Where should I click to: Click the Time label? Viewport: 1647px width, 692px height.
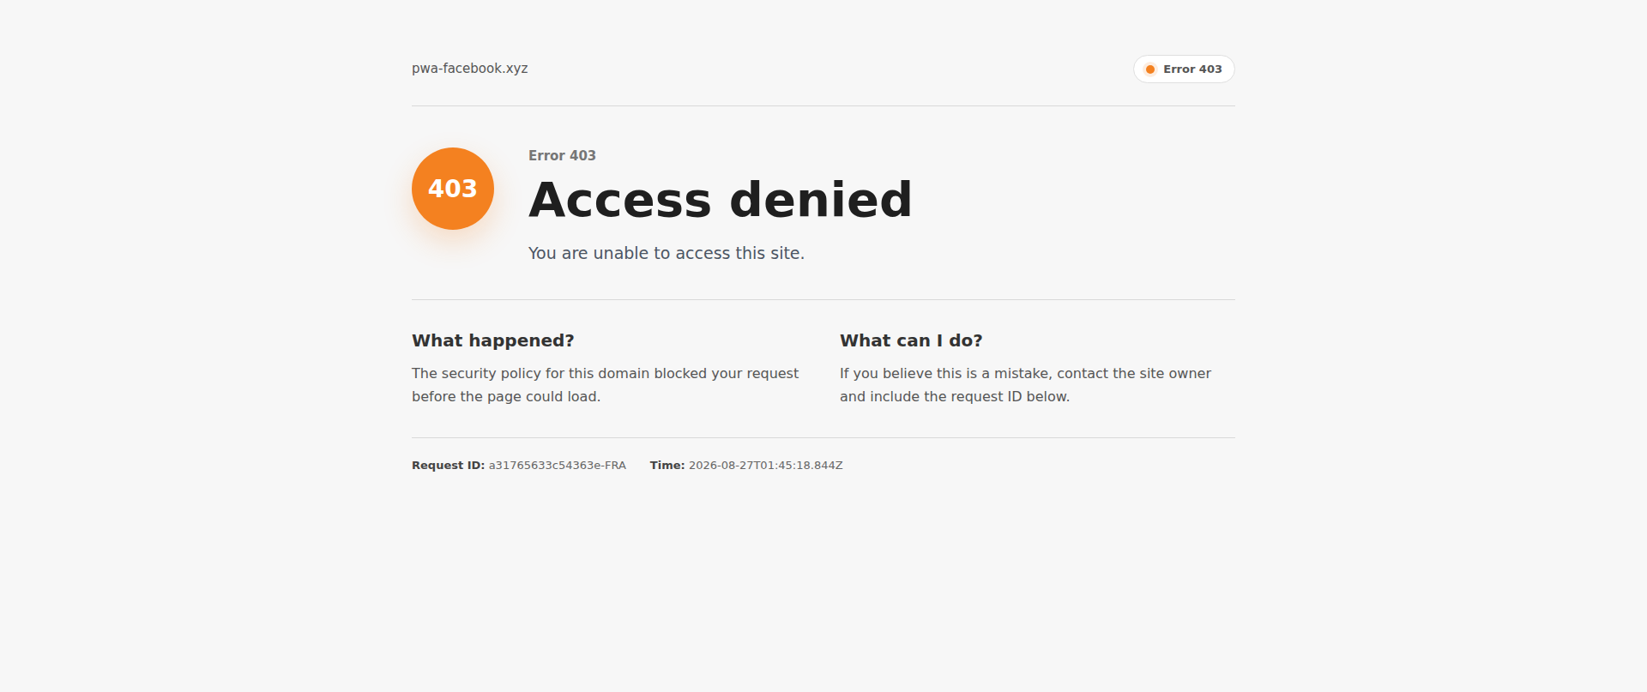point(667,466)
